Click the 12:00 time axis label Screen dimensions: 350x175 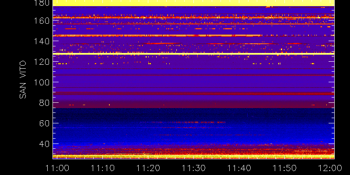[331, 168]
